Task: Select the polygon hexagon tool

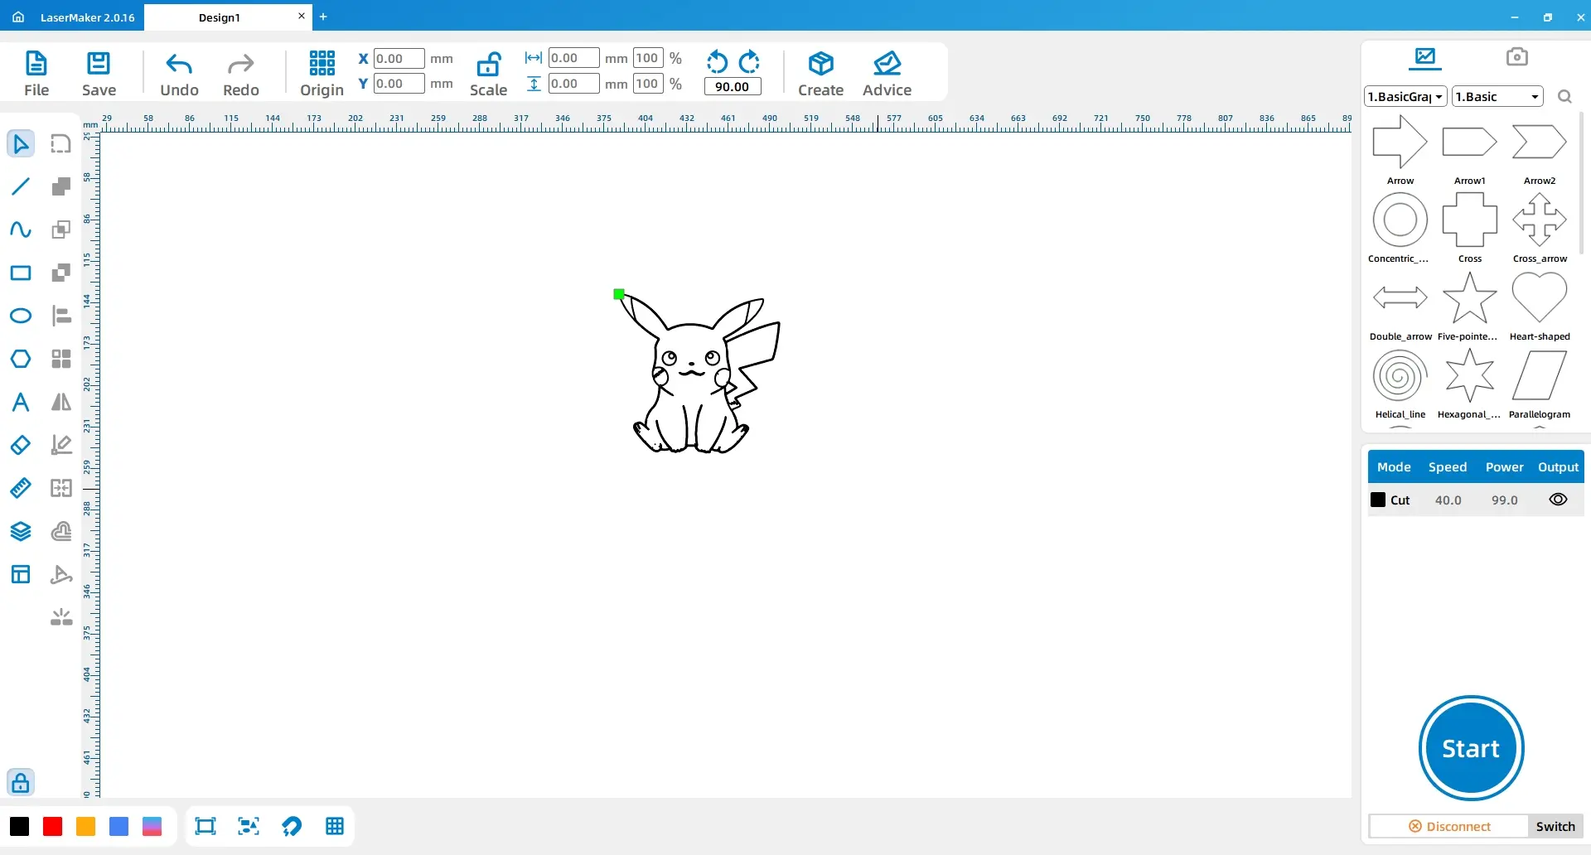Action: [21, 359]
